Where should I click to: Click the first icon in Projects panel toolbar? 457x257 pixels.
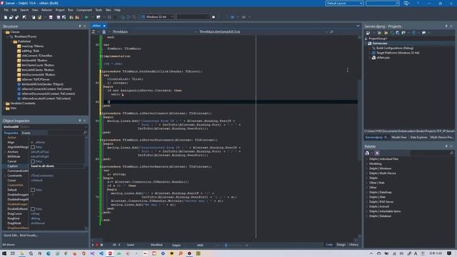click(x=368, y=33)
